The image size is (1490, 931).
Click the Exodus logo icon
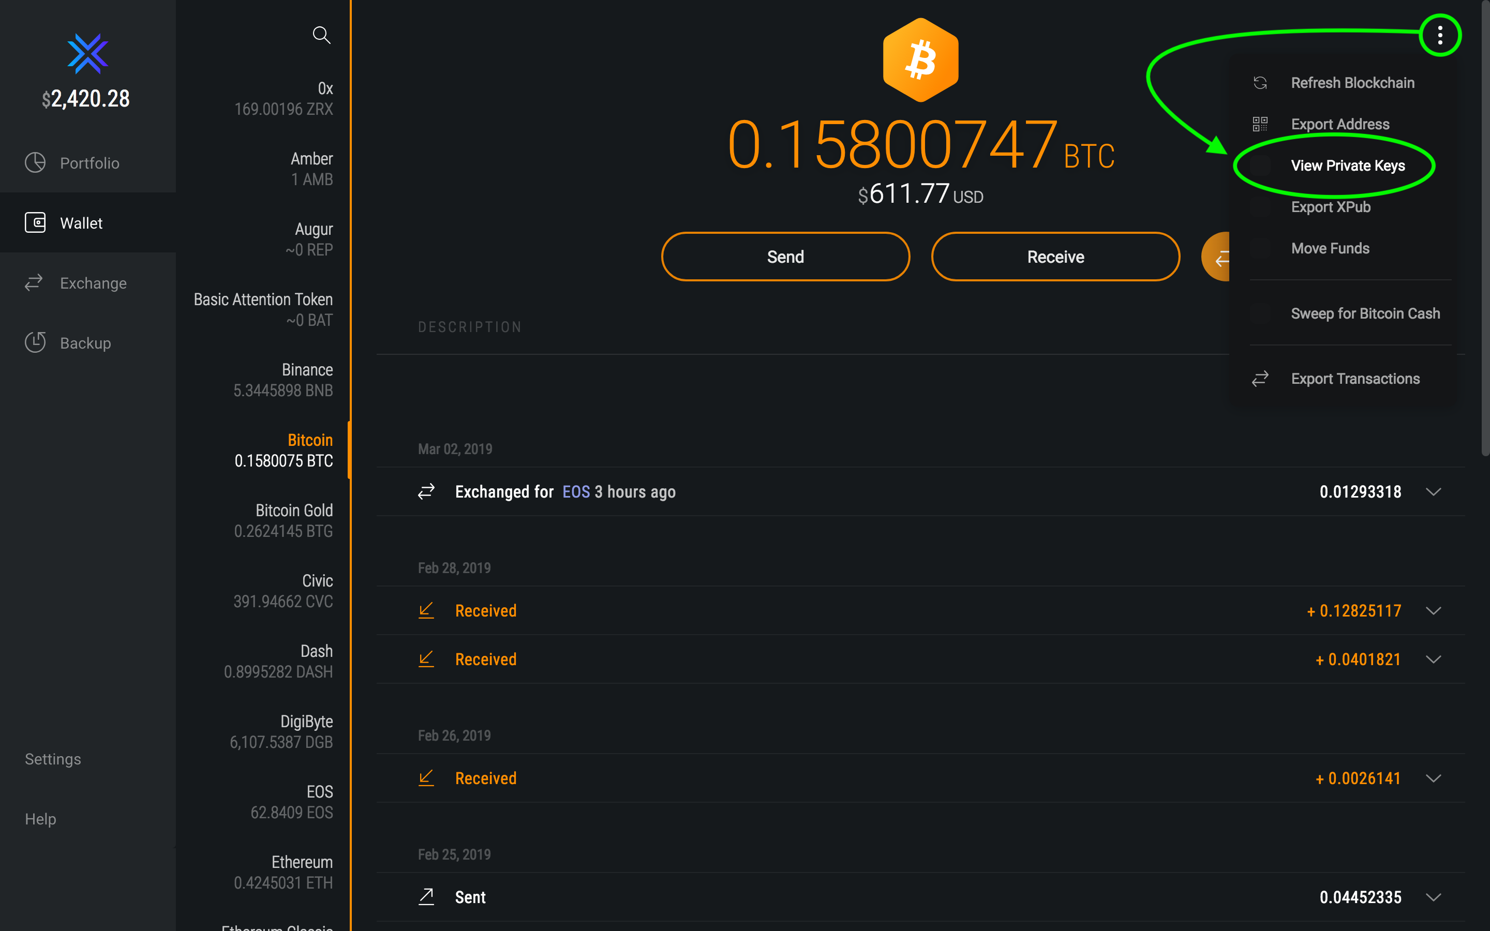click(x=87, y=54)
